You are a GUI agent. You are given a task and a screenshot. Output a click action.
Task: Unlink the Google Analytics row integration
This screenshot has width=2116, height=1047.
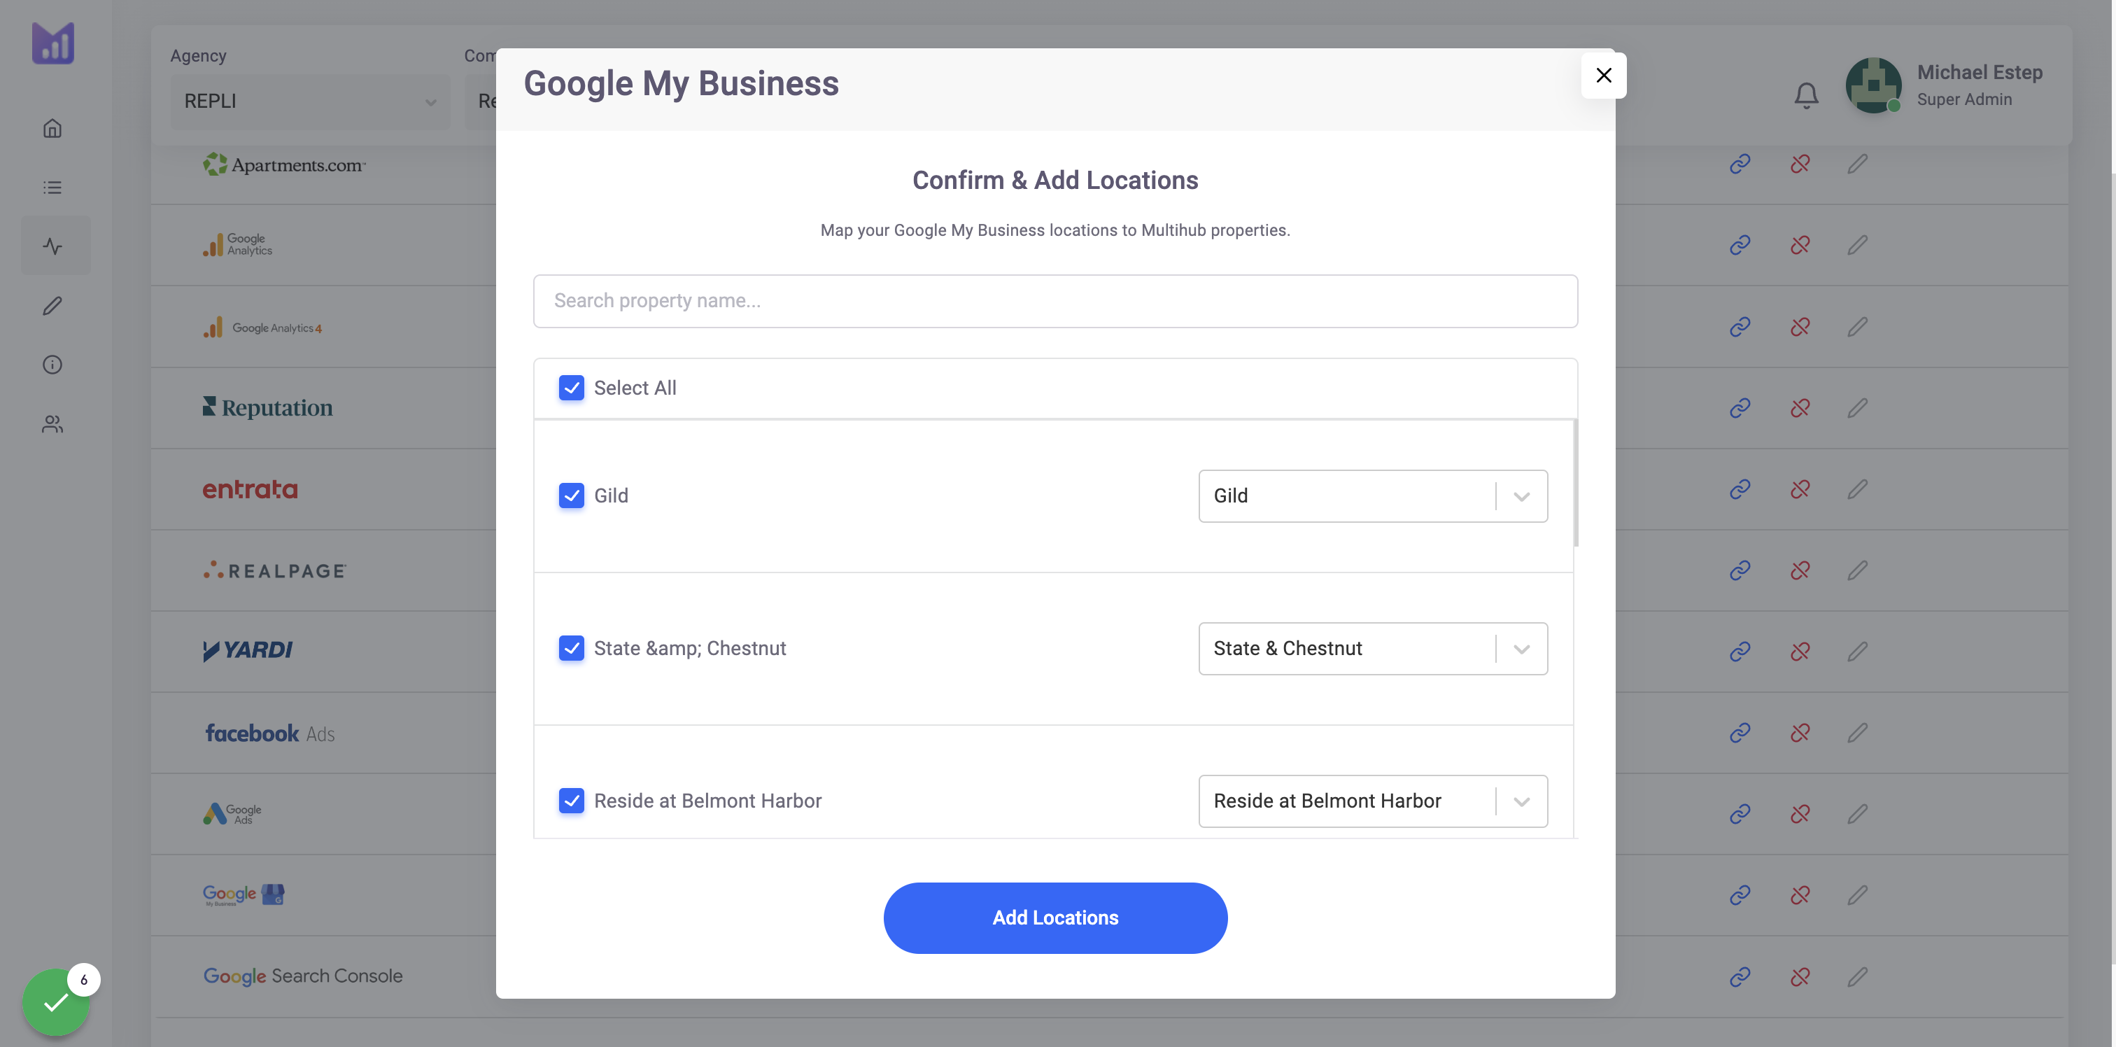[1800, 245]
